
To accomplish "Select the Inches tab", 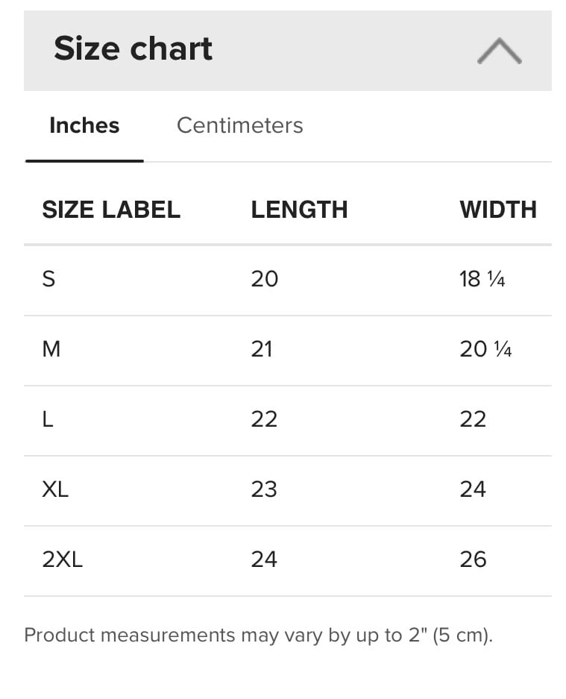I will [x=84, y=125].
